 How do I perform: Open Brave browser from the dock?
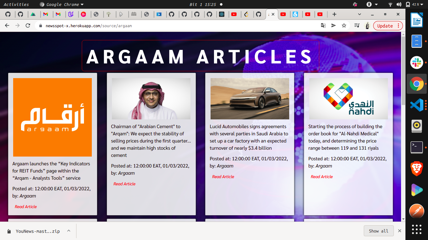pyautogui.click(x=417, y=169)
